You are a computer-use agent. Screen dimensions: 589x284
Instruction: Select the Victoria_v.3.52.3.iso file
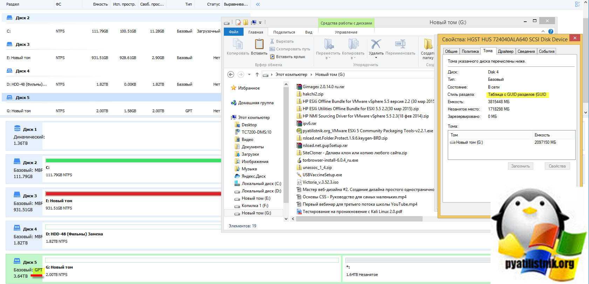click(x=320, y=182)
